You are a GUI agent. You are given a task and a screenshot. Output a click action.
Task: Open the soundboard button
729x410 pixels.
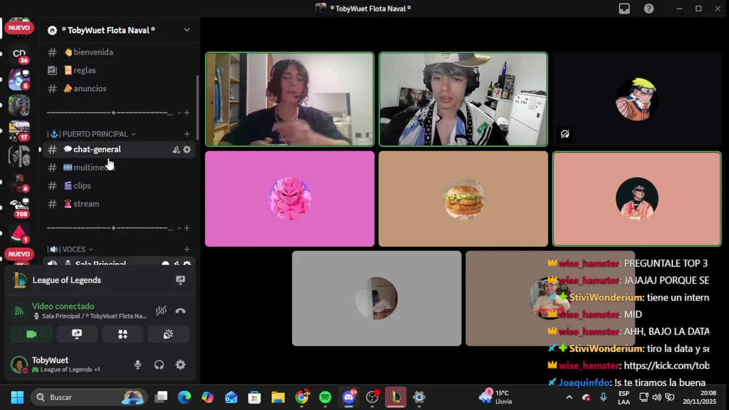(168, 334)
